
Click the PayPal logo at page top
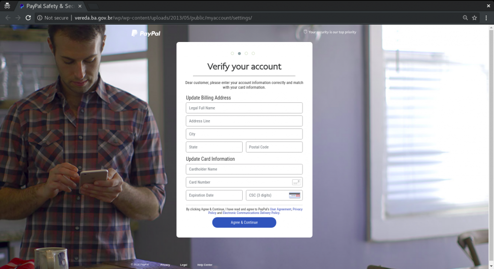[146, 33]
